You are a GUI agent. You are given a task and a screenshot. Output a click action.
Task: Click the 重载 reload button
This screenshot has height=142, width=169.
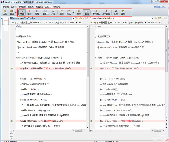123,12
